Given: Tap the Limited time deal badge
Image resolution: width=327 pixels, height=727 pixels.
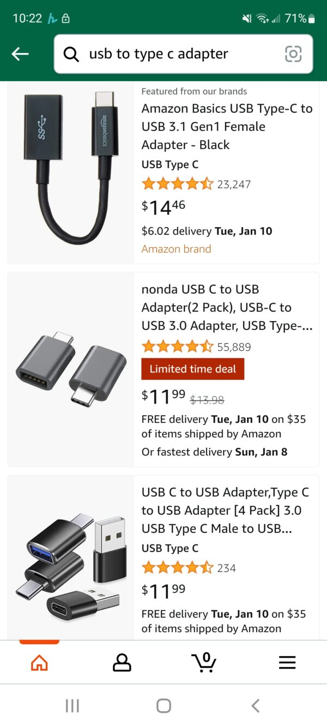Looking at the screenshot, I should coord(192,369).
